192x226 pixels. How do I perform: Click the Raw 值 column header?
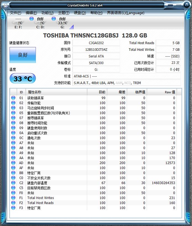click(162, 92)
